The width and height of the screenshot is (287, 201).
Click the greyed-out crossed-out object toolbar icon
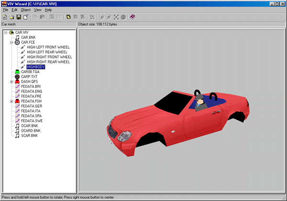coord(83,17)
